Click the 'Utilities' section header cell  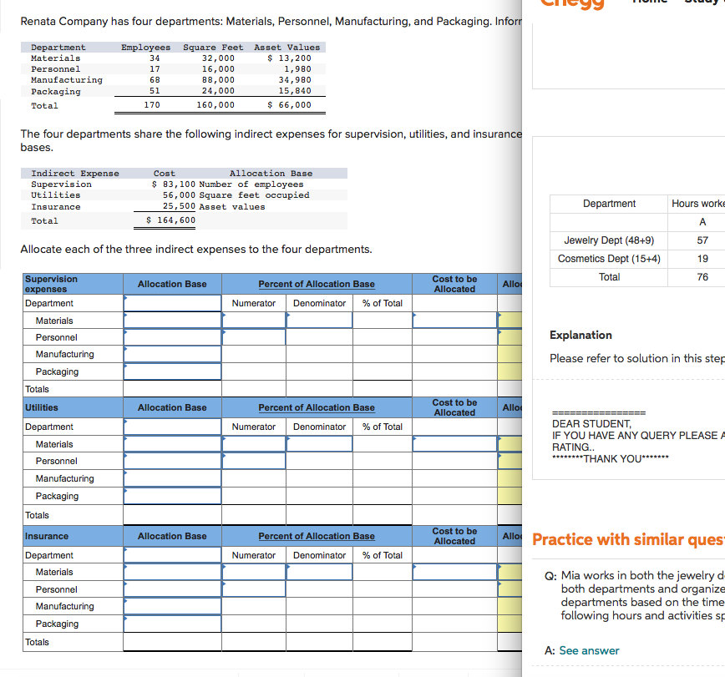[x=73, y=407]
